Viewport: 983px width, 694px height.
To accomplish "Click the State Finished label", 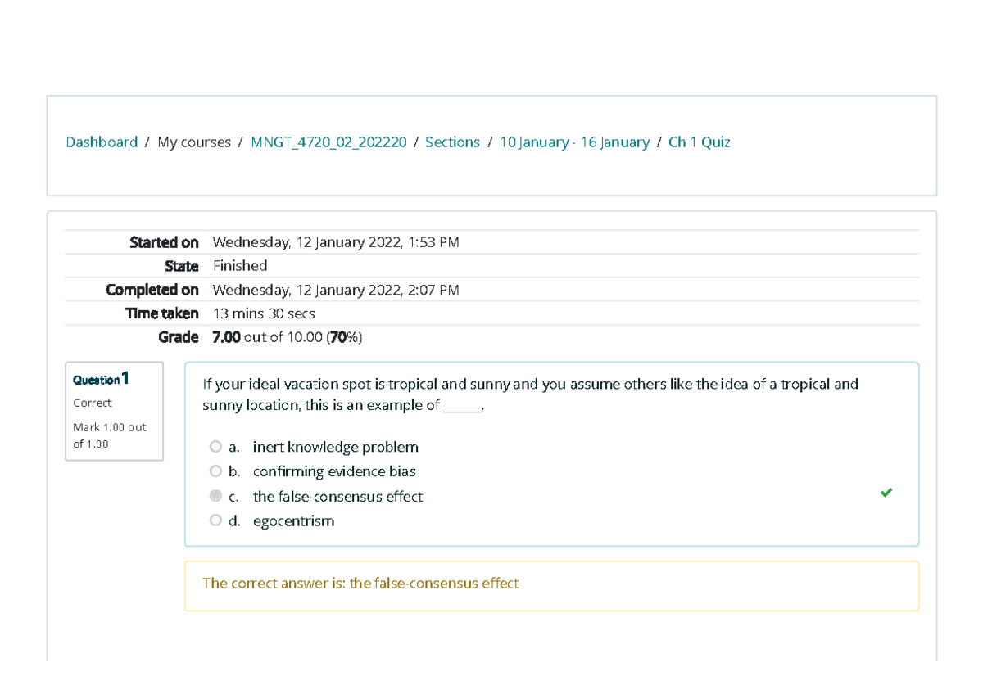I will tap(239, 265).
